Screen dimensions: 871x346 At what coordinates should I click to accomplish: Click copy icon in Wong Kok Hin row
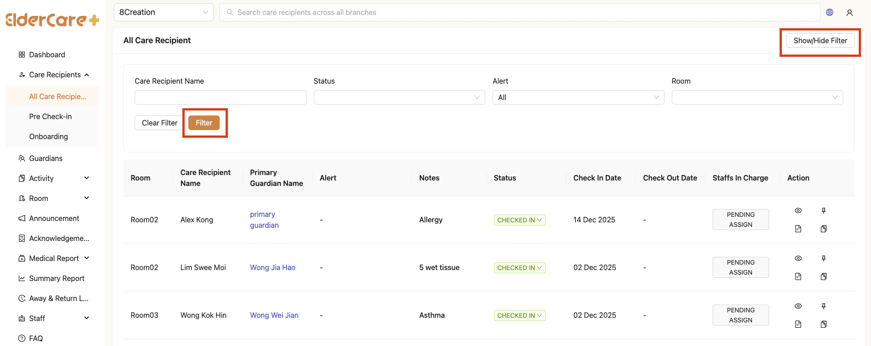click(823, 324)
